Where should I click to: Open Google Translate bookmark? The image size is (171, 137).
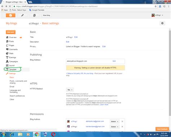click(37, 10)
